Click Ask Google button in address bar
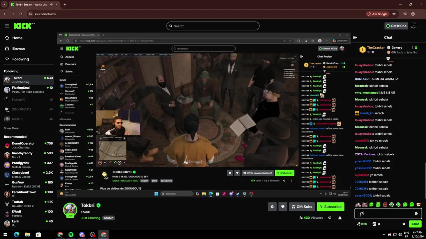426x239 pixels. pos(377,14)
